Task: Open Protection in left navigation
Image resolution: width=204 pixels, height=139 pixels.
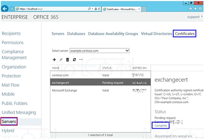Action: pos(11,76)
